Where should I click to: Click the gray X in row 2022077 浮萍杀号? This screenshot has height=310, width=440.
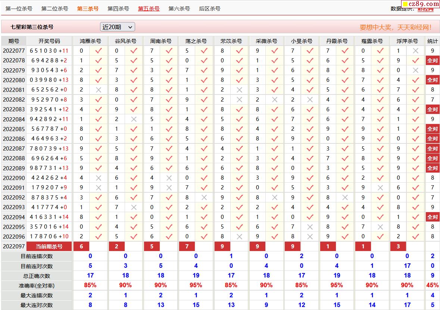tap(416, 51)
